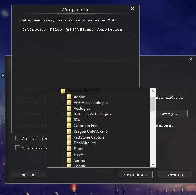Close the Hitman Absolution installer window
The image size is (196, 195).
190,59
